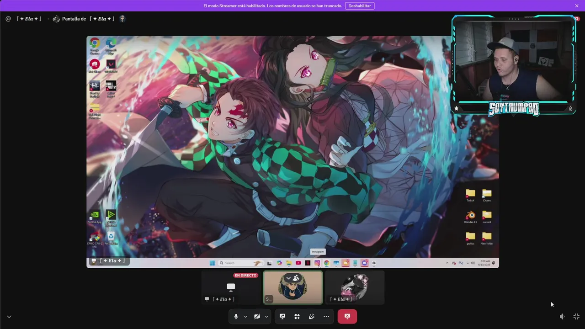Disable Streamer mode with the Deshabilitar button
The image size is (585, 329).
(360, 6)
